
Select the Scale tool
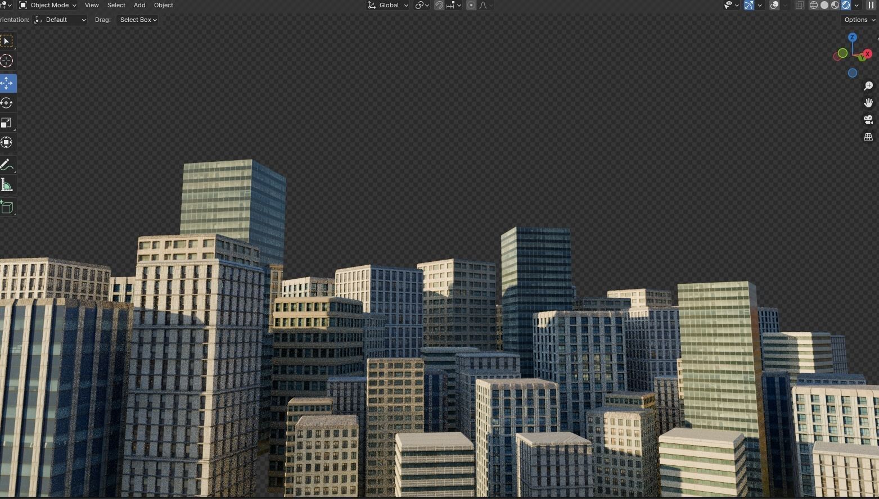click(7, 123)
